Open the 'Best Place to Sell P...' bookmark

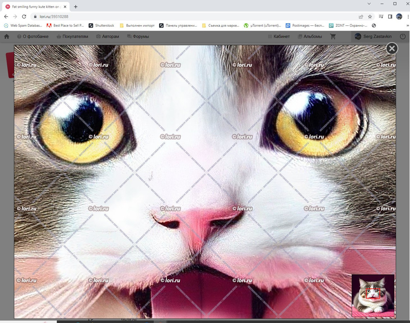click(x=65, y=25)
